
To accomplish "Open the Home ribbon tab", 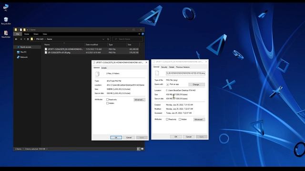I will (27, 34).
